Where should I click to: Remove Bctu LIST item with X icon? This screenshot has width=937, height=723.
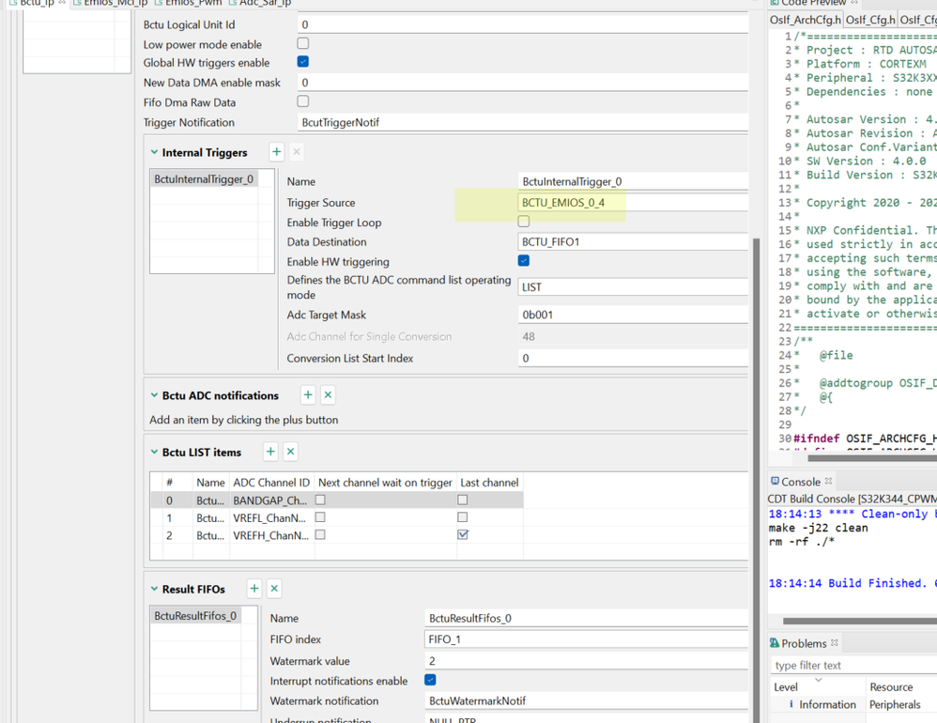pyautogui.click(x=290, y=452)
